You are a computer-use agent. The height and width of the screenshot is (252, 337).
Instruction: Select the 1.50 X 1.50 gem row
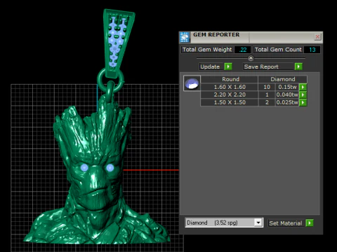coord(230,102)
